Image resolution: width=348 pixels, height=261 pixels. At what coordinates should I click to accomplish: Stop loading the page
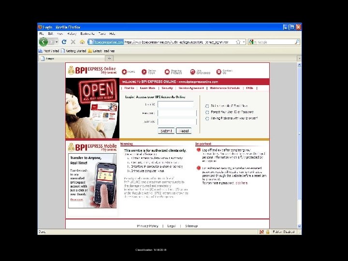pos(73,42)
